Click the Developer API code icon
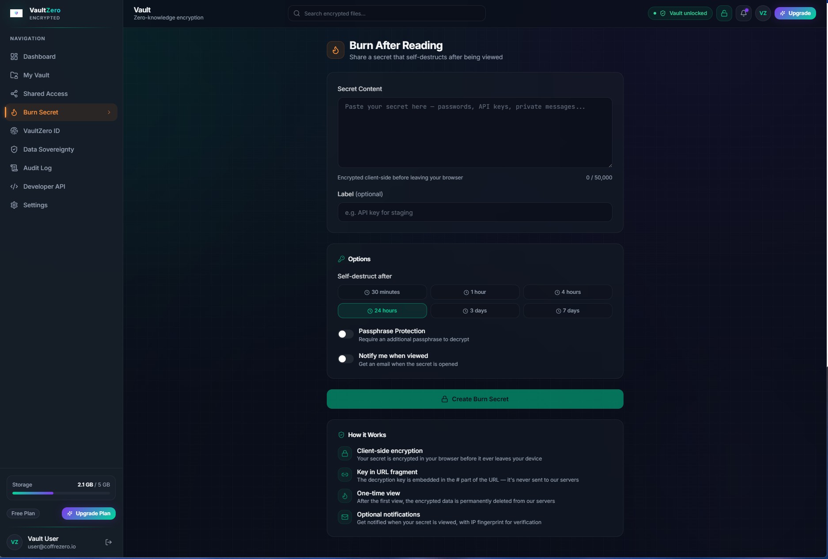 pos(14,186)
